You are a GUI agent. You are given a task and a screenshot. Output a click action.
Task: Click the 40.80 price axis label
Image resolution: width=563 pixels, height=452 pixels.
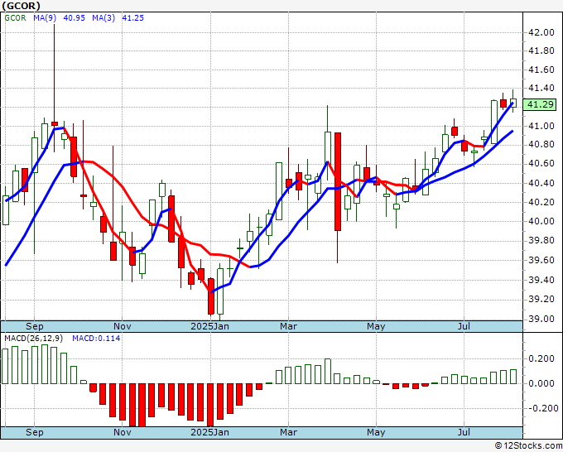point(541,145)
